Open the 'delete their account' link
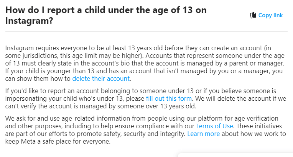293x157 pixels. click(x=101, y=78)
